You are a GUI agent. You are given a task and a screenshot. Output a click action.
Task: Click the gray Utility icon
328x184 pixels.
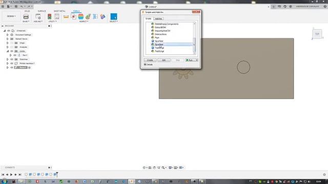click(x=57, y=16)
